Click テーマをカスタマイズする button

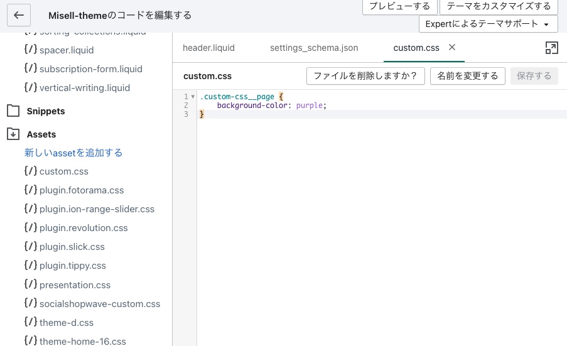point(499,7)
